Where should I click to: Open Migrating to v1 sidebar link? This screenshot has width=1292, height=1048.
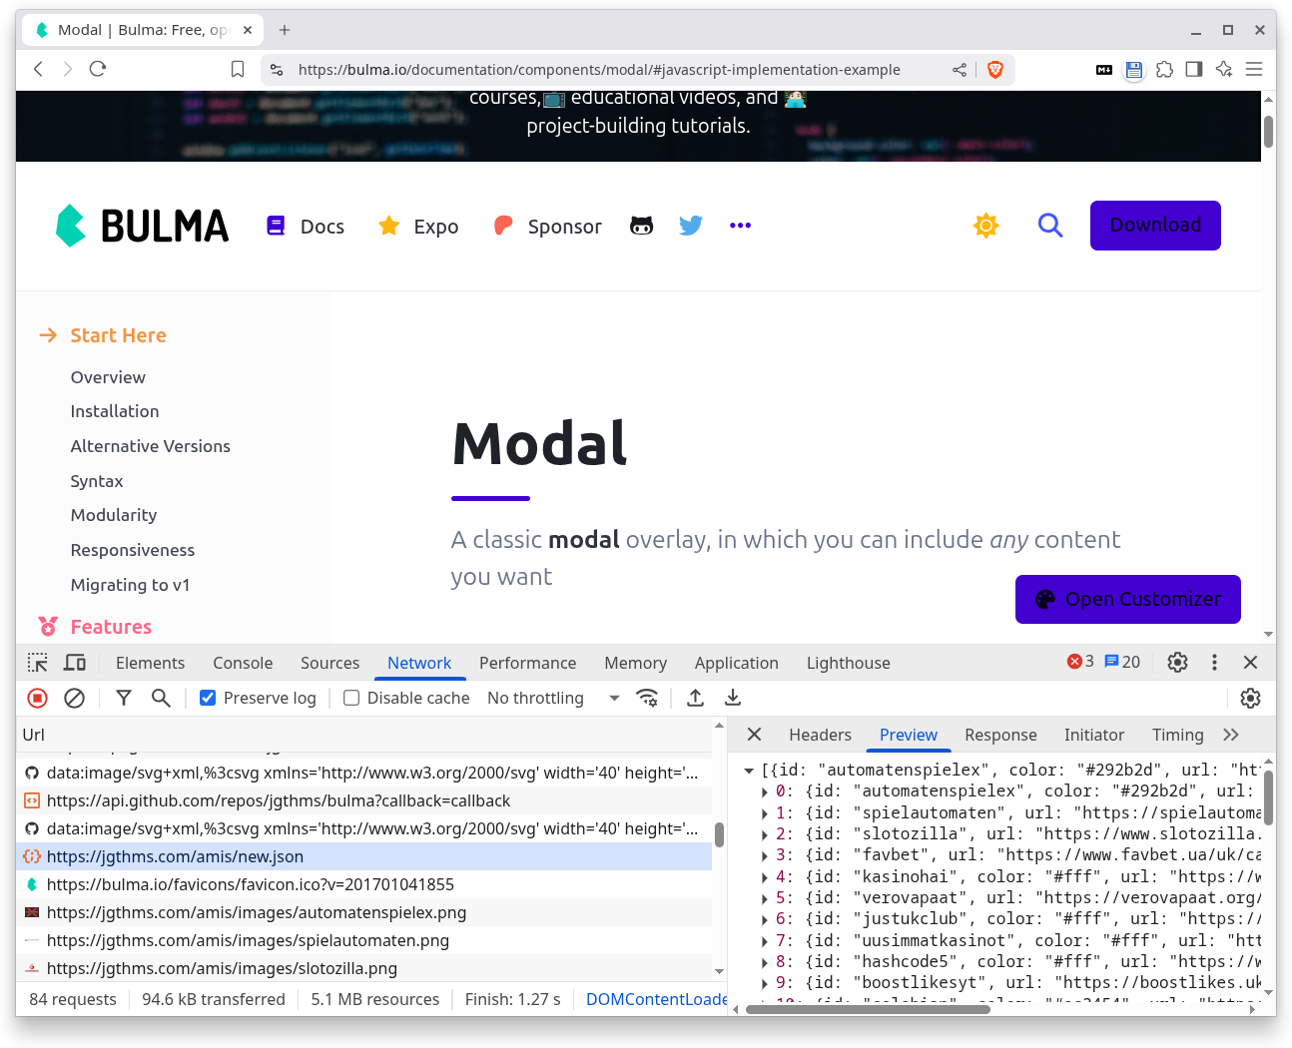130,585
